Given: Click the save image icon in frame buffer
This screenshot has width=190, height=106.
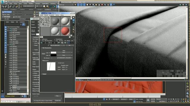Looking at the screenshot, I should click(93, 5).
